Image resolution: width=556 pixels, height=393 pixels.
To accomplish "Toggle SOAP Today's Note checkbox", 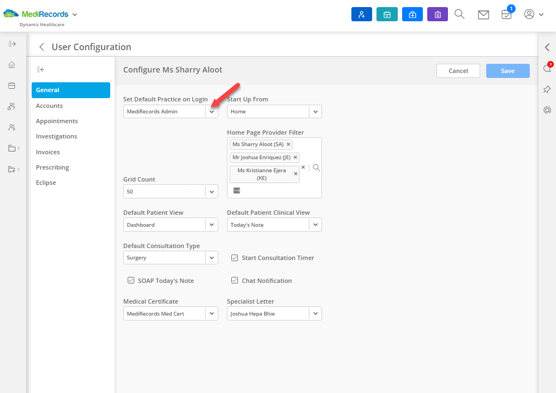I will pyautogui.click(x=131, y=281).
